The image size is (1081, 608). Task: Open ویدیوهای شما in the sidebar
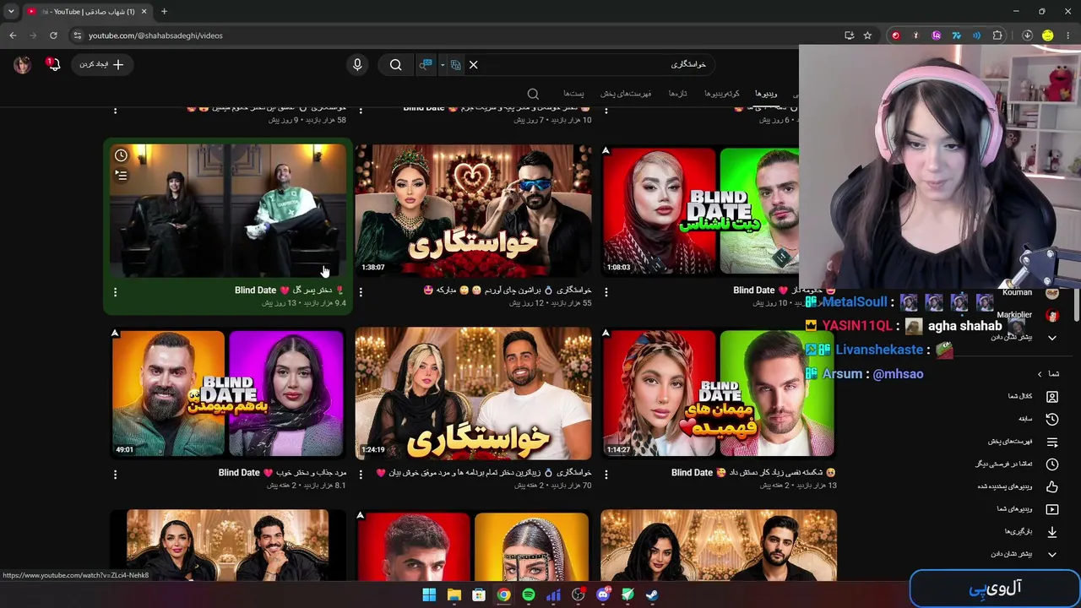pyautogui.click(x=1028, y=509)
